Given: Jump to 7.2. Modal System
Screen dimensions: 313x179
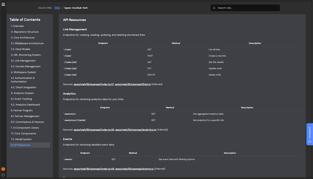Looking at the screenshot, I should click(21, 139).
